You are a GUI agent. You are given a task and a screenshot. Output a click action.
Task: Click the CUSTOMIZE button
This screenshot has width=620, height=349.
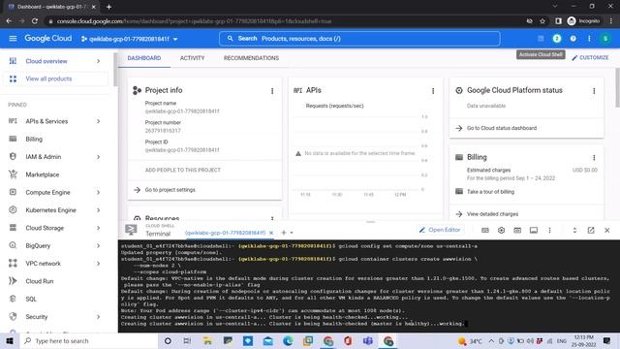(590, 58)
